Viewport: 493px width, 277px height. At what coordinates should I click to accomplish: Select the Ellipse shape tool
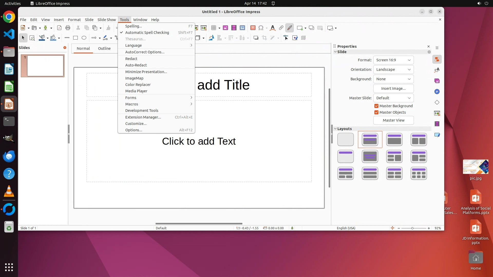click(x=84, y=38)
